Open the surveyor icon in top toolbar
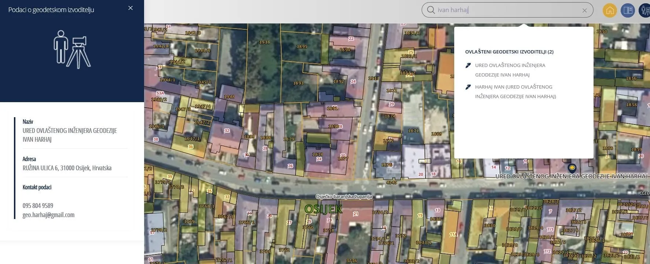Viewport: 650px width, 264px height. pos(645,10)
